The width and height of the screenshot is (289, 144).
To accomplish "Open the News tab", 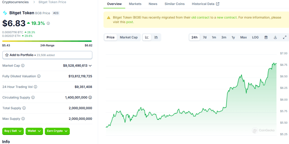I will (x=153, y=4).
